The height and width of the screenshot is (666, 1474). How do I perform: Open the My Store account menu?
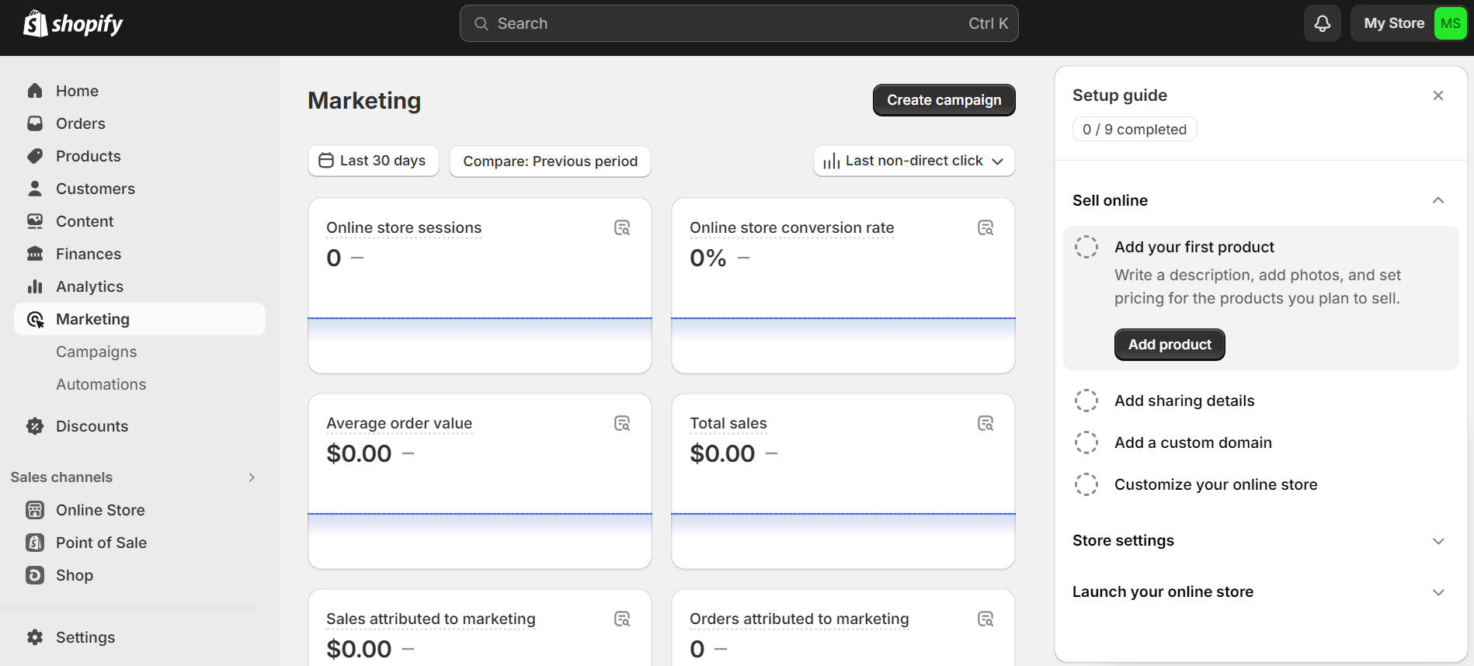click(1409, 23)
